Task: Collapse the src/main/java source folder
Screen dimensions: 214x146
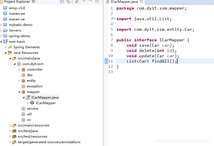Action: pyautogui.click(x=10, y=58)
